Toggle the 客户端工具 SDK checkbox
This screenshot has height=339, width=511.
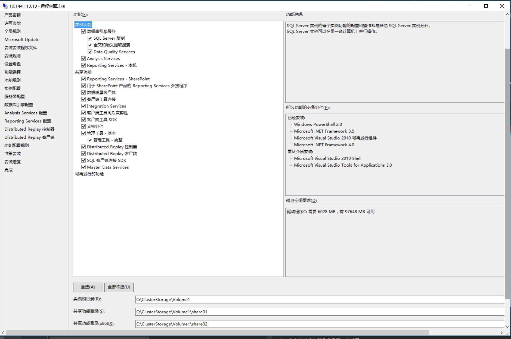(x=83, y=120)
